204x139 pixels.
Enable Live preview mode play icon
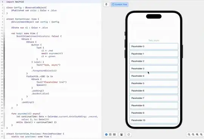tap(106, 134)
